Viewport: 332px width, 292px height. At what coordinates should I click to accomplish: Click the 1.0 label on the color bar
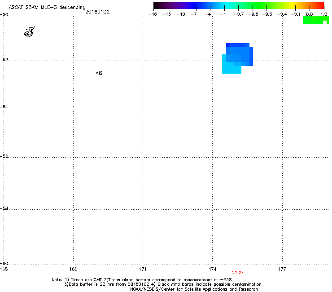pyautogui.click(x=324, y=14)
